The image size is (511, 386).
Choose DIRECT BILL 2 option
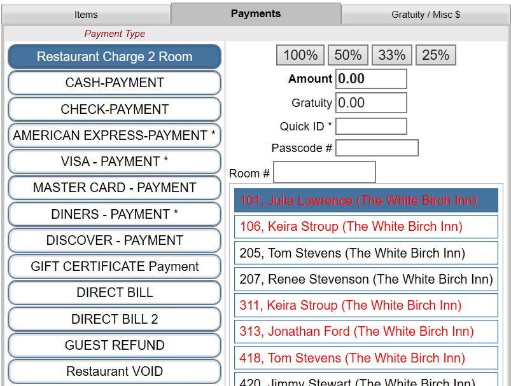114,319
